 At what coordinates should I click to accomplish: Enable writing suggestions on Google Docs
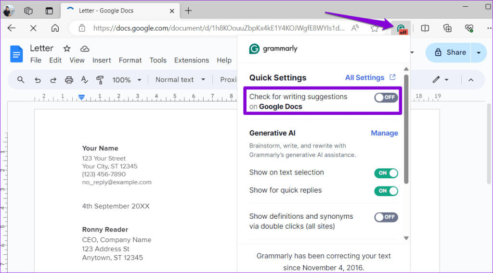386,97
